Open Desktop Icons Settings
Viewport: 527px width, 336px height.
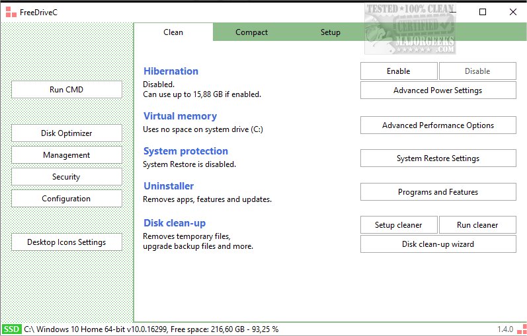coord(67,242)
